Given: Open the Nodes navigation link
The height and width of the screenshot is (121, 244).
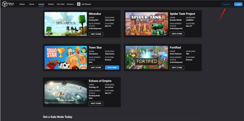Looking at the screenshot, I should point(51,4).
